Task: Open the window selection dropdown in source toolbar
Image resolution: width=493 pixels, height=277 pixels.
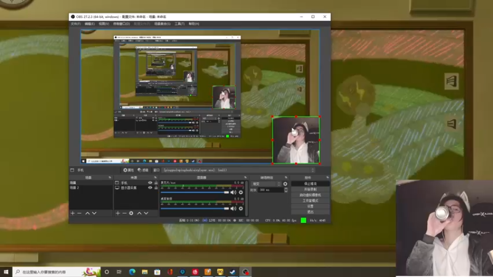Action: pyautogui.click(x=238, y=171)
